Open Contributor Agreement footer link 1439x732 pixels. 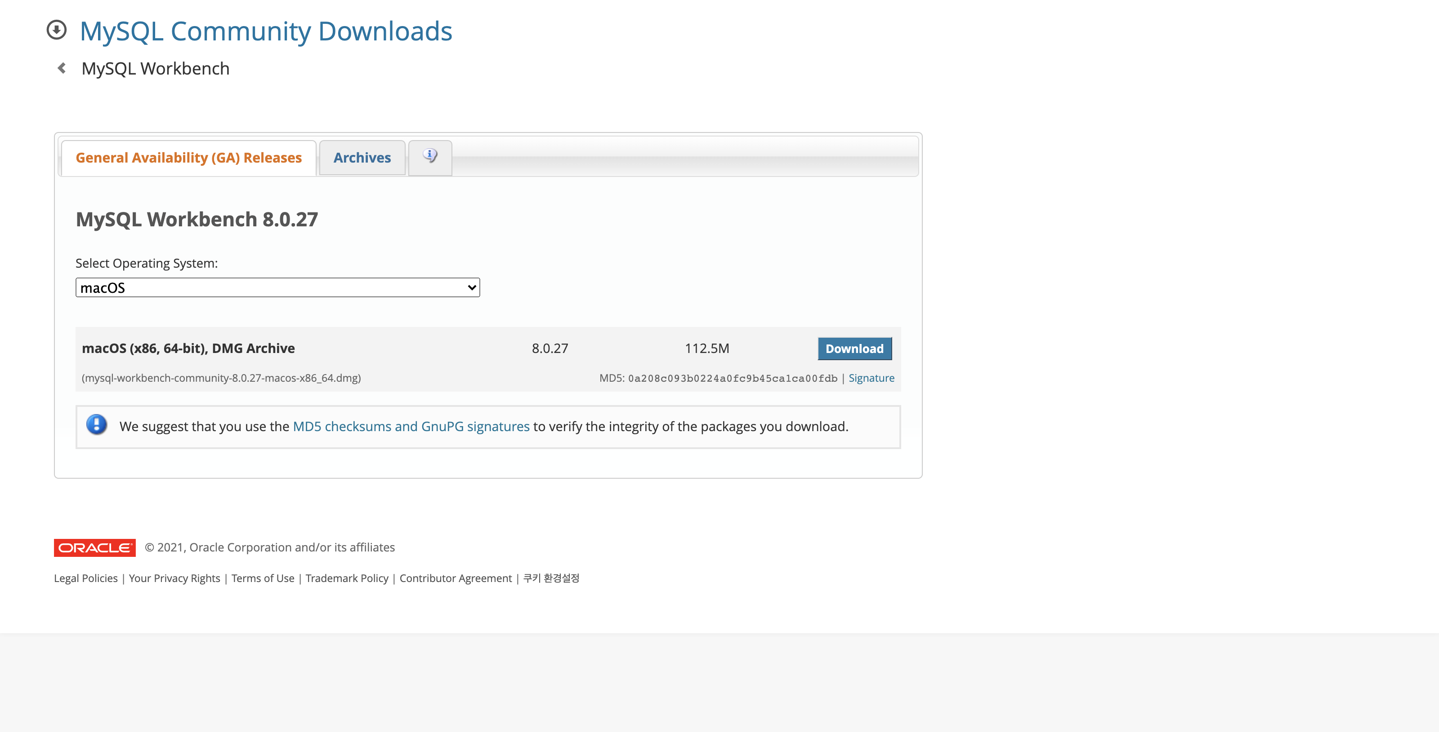pos(455,578)
